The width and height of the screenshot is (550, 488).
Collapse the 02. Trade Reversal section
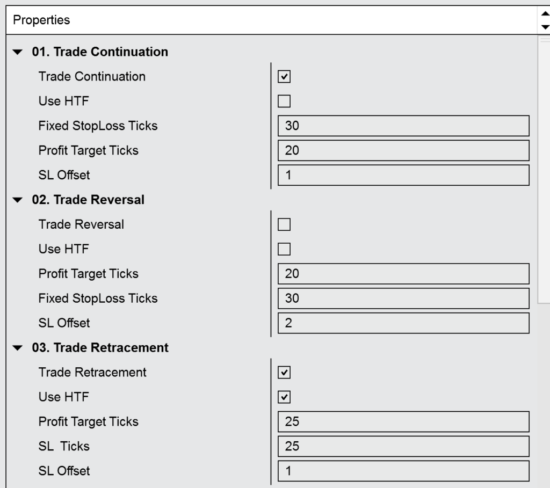pos(19,200)
